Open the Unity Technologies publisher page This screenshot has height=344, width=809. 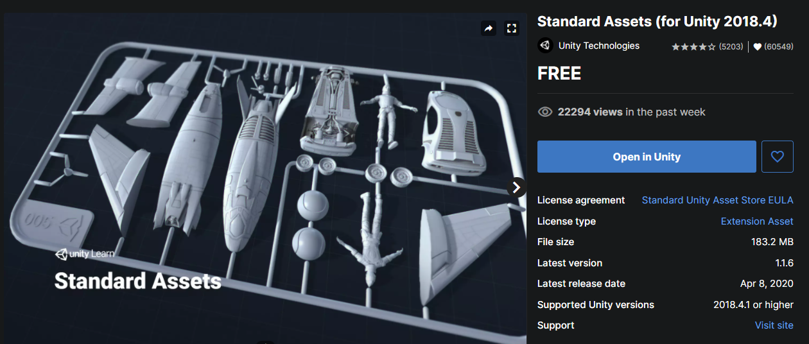click(x=599, y=46)
